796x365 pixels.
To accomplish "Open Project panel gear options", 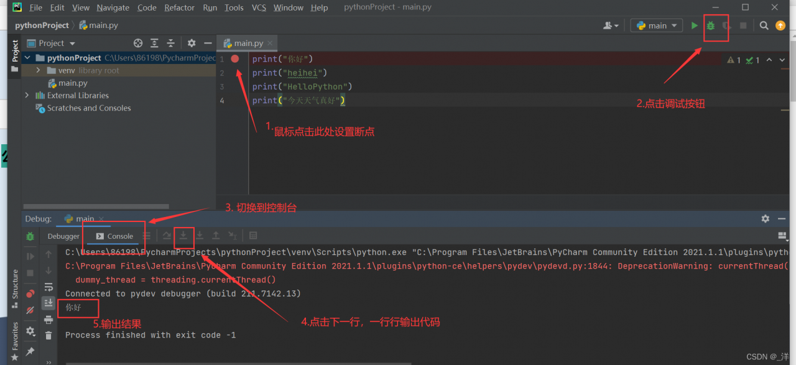I will [192, 43].
